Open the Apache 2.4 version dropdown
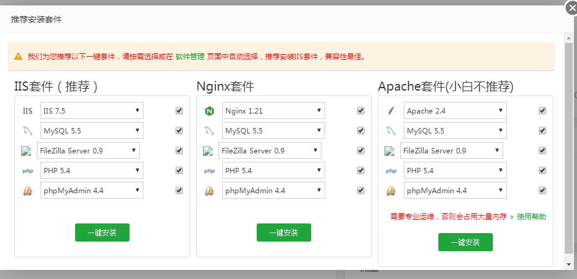The height and width of the screenshot is (279, 577). pos(455,111)
